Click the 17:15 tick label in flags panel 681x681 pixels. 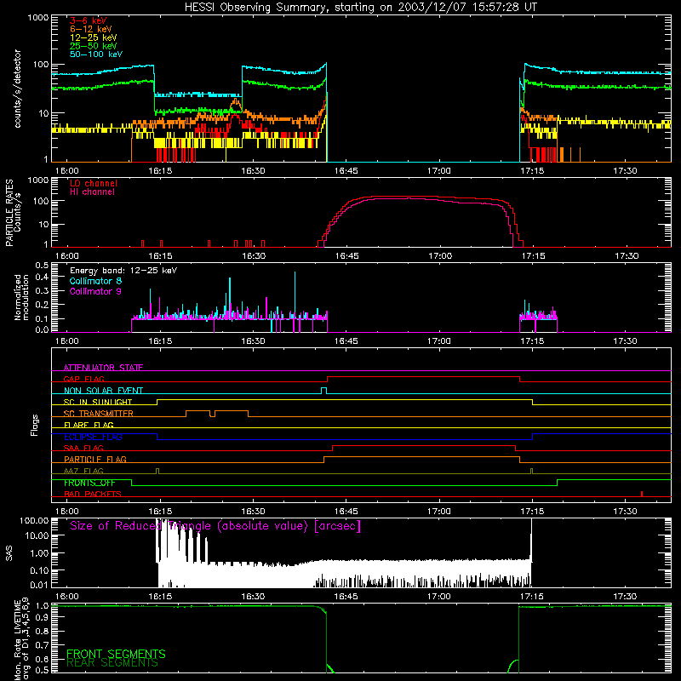(532, 512)
